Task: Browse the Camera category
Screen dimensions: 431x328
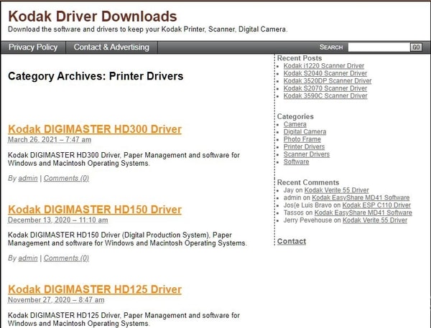Action: [x=295, y=124]
